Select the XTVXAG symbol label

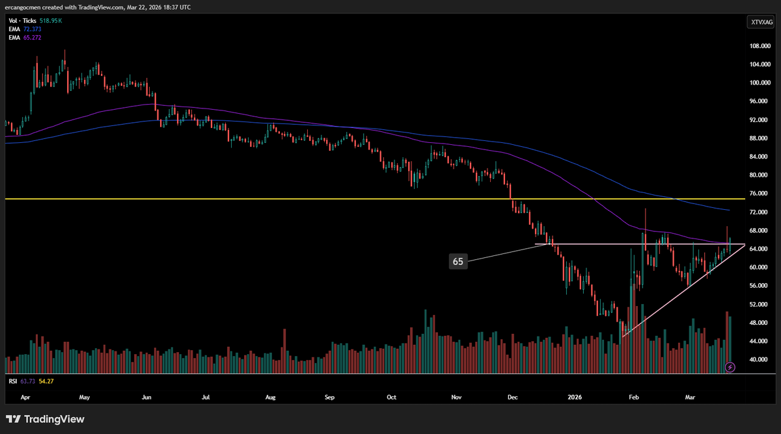tap(760, 23)
